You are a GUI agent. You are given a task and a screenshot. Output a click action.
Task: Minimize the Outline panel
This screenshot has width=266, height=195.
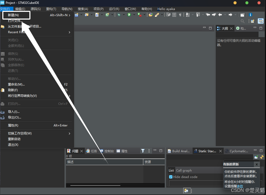click(x=255, y=28)
